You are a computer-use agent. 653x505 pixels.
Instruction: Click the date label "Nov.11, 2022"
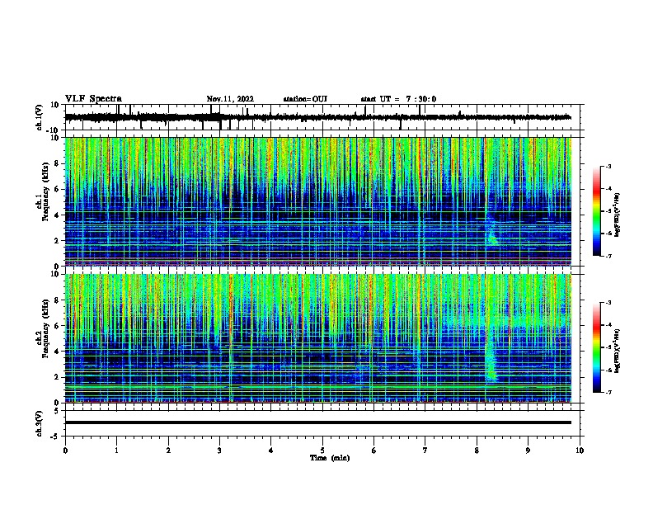pyautogui.click(x=230, y=99)
